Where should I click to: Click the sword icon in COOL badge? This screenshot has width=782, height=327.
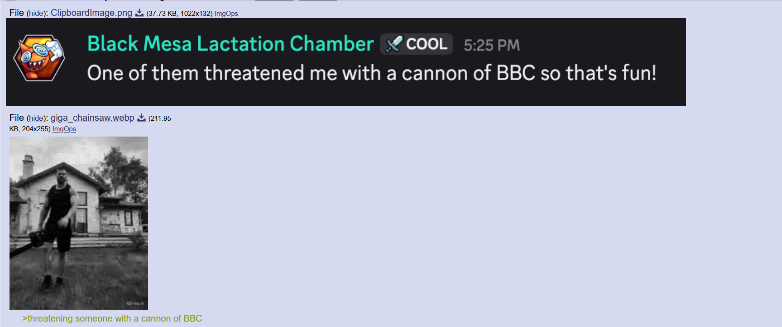tap(393, 44)
